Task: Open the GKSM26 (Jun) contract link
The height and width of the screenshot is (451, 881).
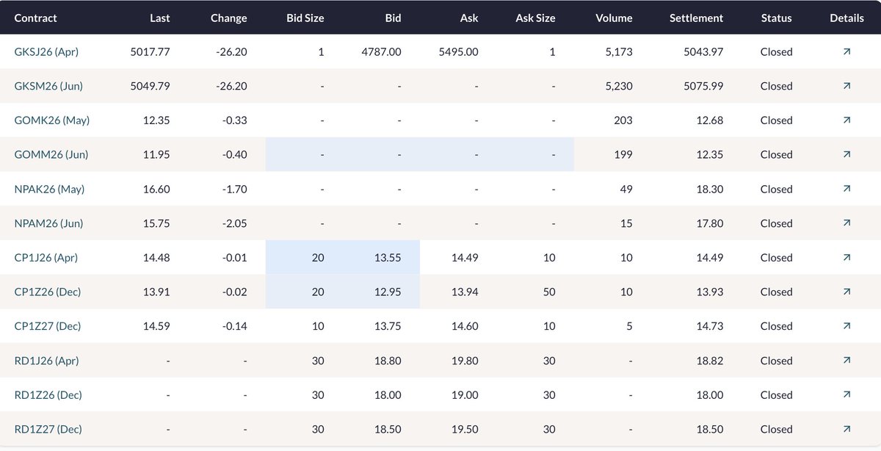Action: point(48,86)
